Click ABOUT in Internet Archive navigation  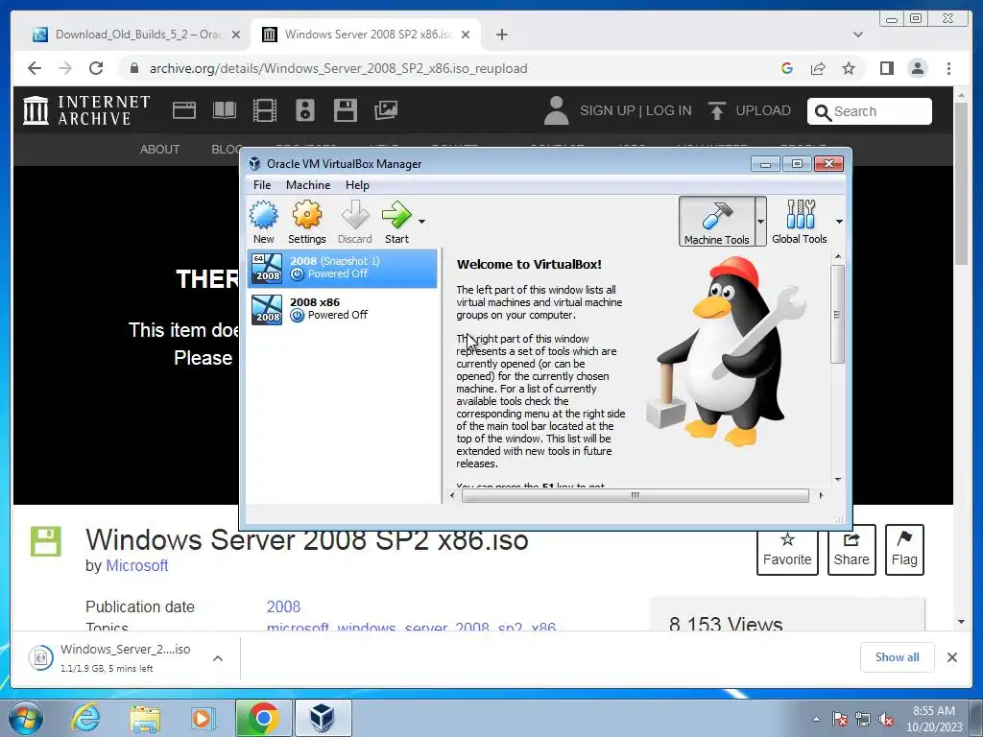click(x=160, y=149)
